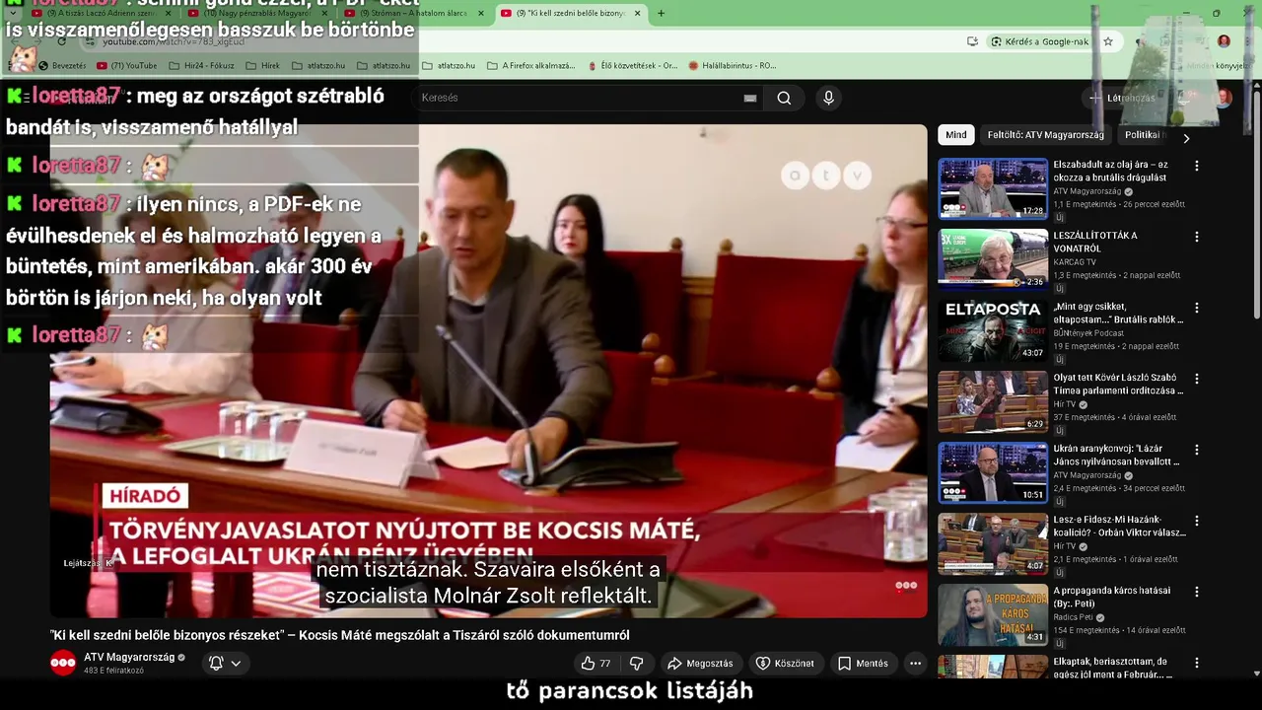Click the ATV Magyarország channel avatar
1262x710 pixels.
[63, 663]
